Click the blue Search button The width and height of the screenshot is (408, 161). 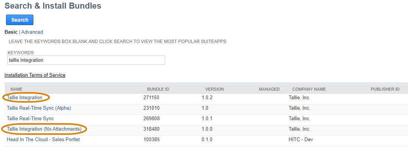pyautogui.click(x=20, y=20)
